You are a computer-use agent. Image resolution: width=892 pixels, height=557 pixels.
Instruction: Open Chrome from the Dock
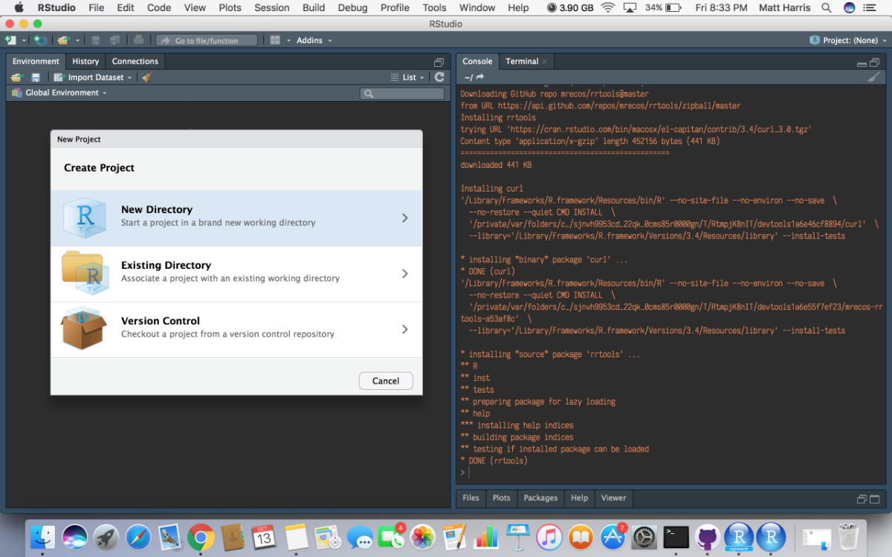coord(201,536)
